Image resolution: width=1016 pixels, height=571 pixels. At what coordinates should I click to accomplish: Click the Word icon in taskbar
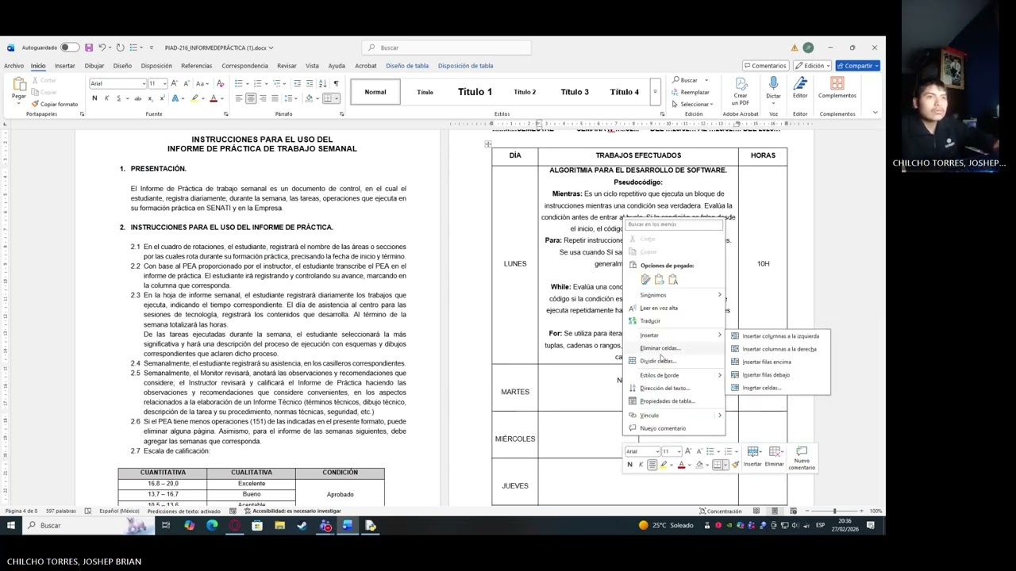point(347,525)
